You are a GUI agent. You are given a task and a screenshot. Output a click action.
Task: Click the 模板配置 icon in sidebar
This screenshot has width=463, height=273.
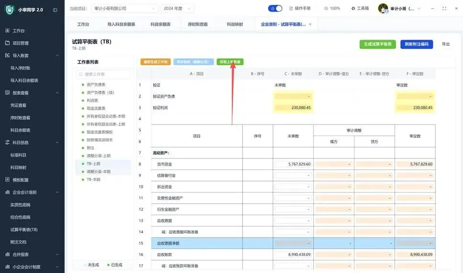[x=7, y=180]
